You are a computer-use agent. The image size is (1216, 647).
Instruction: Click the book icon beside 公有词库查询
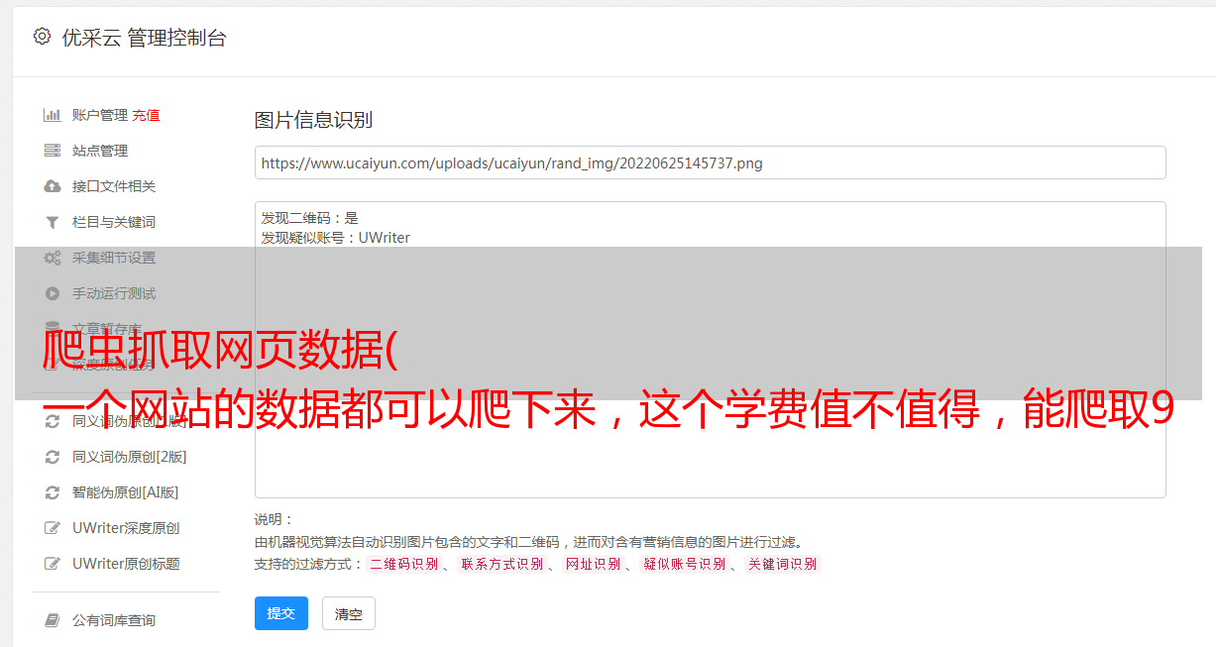(x=53, y=620)
